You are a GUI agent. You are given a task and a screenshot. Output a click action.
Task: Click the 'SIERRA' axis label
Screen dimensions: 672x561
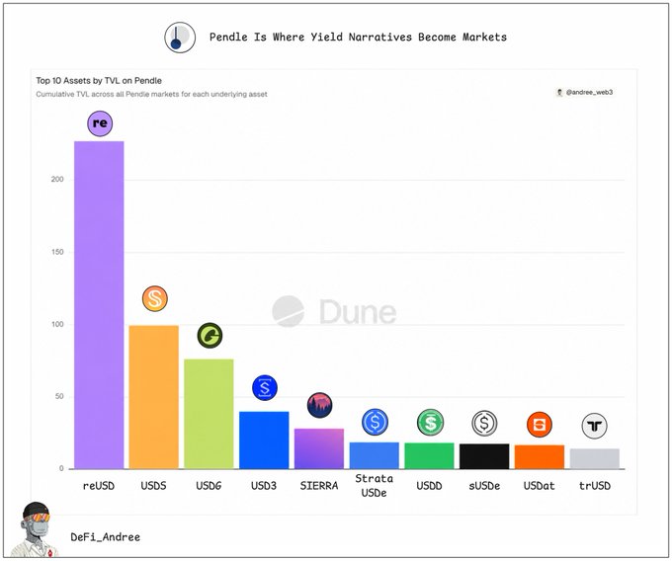click(x=319, y=486)
